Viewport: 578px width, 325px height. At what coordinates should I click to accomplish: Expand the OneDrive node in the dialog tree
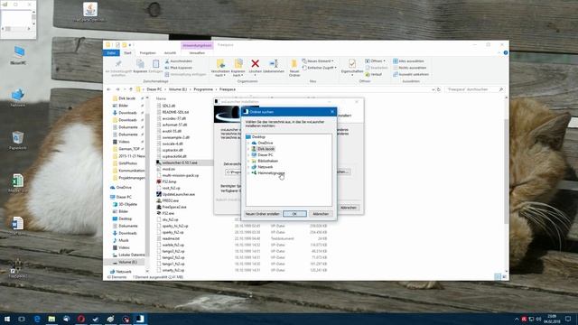(248, 143)
